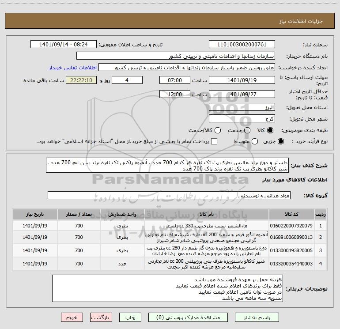Click the delivery province field البرز

tap(242, 107)
